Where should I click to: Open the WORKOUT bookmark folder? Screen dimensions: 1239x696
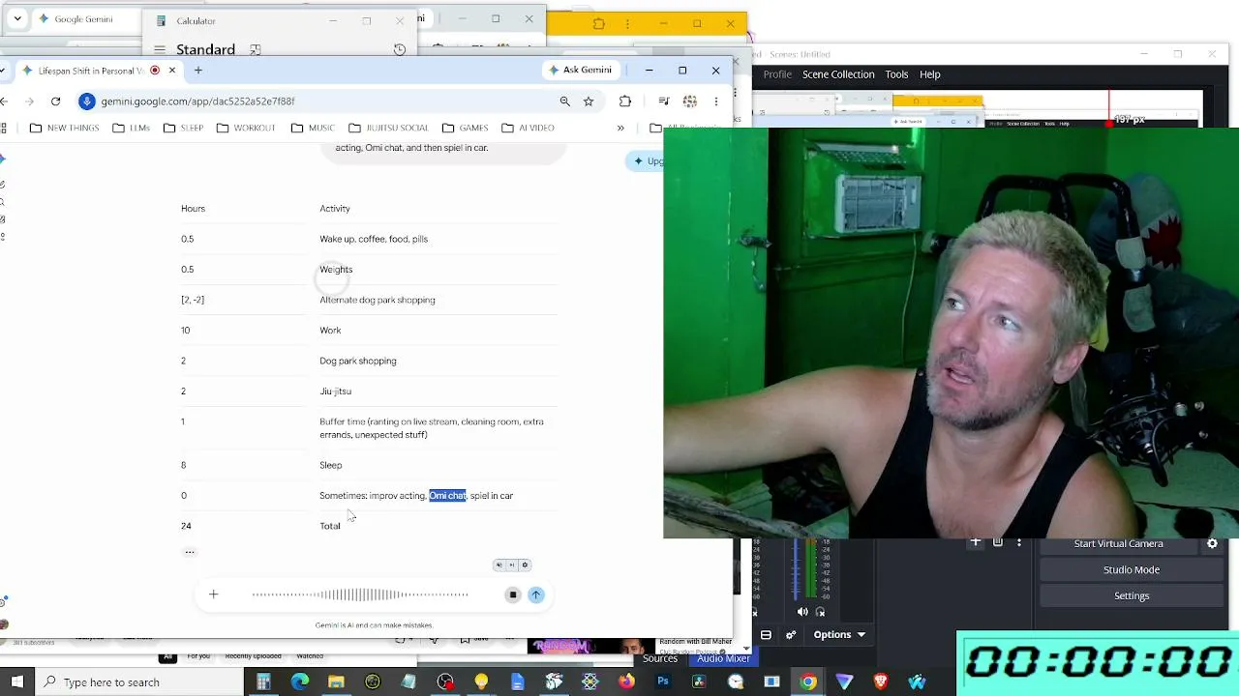pyautogui.click(x=246, y=128)
